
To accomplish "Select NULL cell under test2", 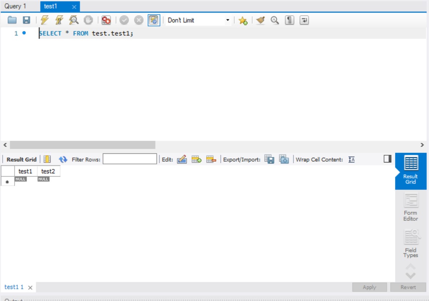I will [43, 179].
